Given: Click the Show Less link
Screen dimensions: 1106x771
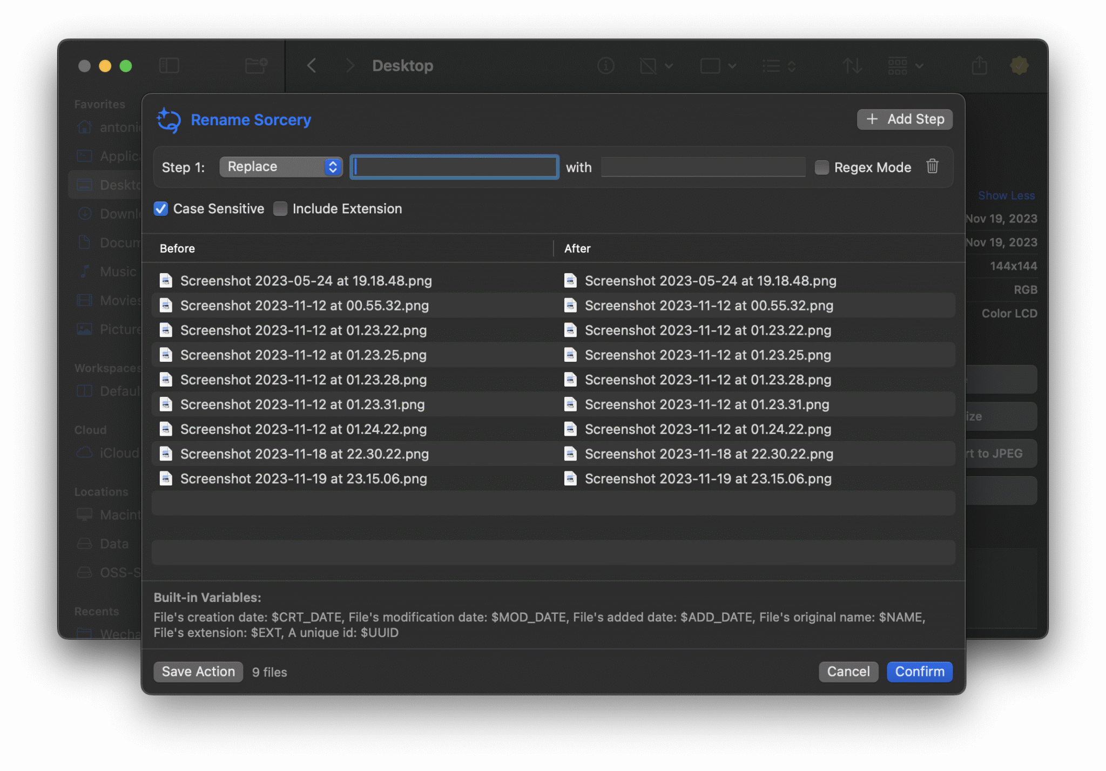Looking at the screenshot, I should [x=1006, y=195].
